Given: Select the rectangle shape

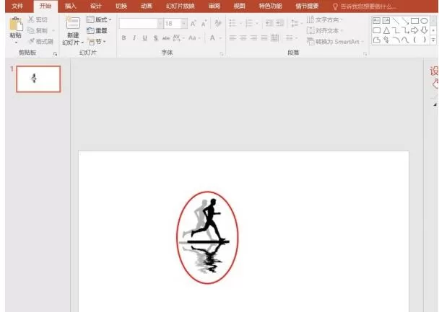Looking at the screenshot, I should coord(414,21).
